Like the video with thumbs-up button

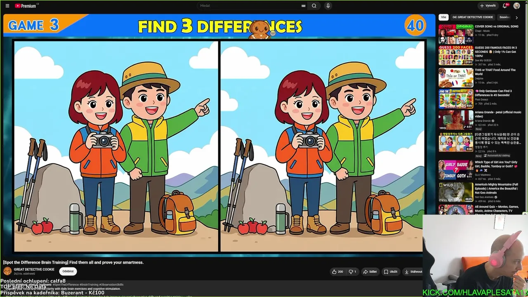[x=337, y=272]
